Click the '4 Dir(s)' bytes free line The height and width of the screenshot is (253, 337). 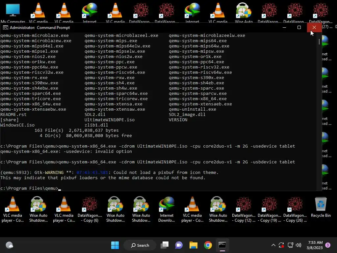(x=86, y=135)
